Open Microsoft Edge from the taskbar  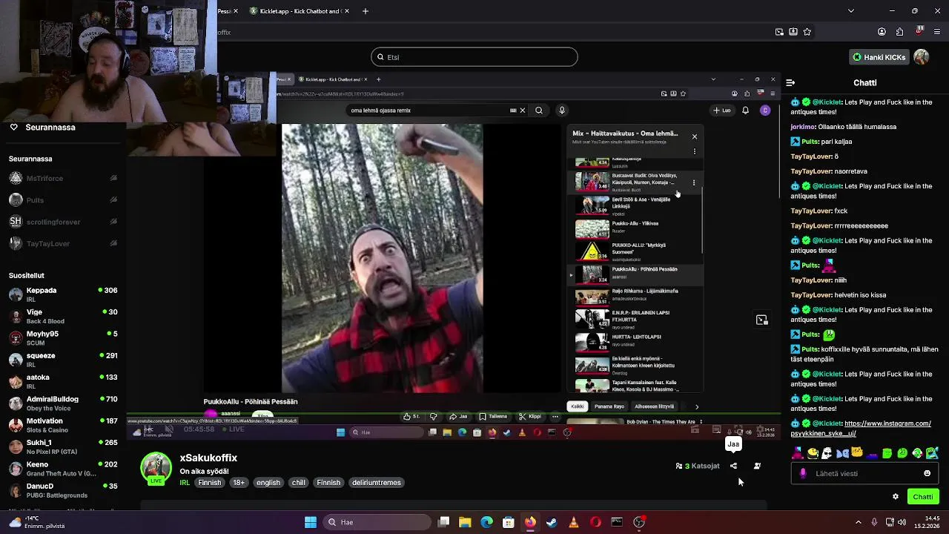[x=486, y=522]
